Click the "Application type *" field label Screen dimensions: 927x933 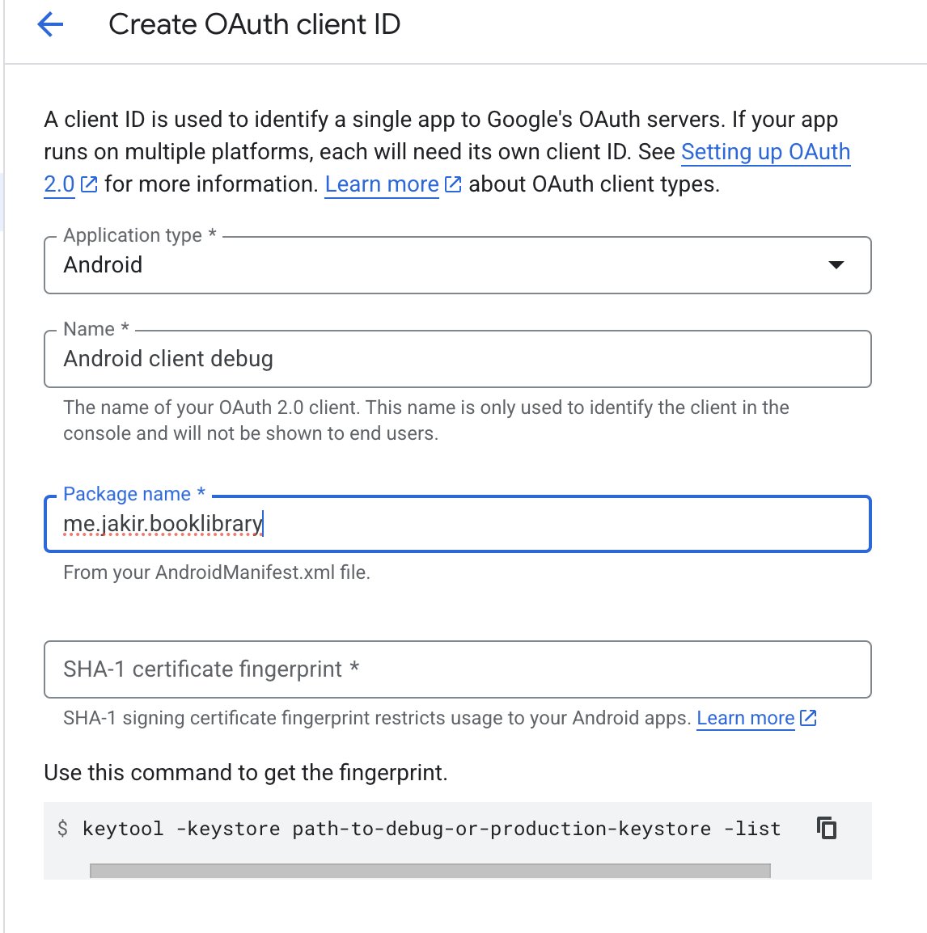click(x=139, y=235)
